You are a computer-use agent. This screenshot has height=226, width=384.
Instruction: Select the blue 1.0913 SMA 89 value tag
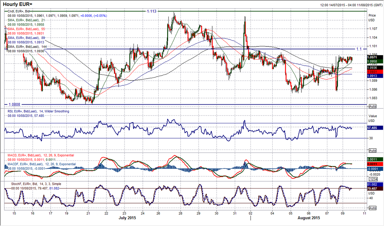pos(375,76)
